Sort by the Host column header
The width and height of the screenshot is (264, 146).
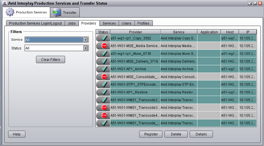coord(230,32)
